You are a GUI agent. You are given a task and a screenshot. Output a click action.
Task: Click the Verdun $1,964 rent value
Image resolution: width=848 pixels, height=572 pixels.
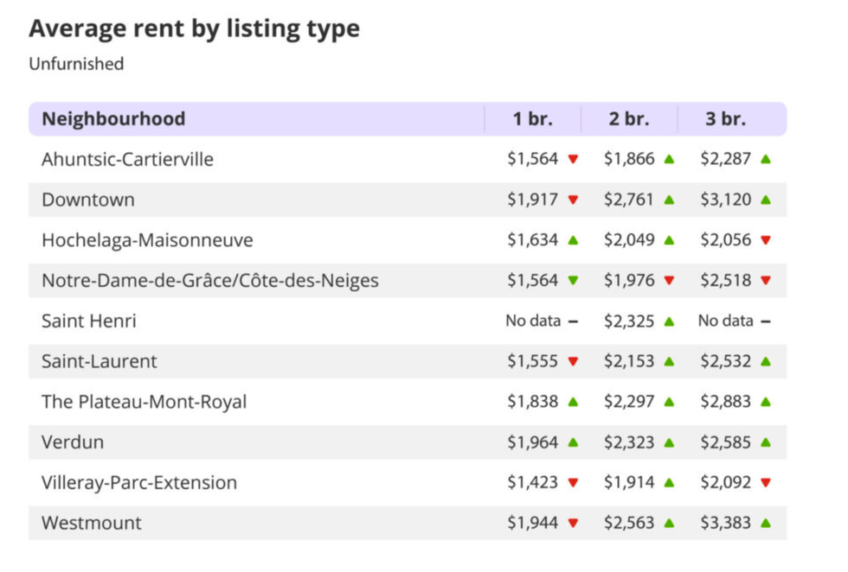(533, 442)
